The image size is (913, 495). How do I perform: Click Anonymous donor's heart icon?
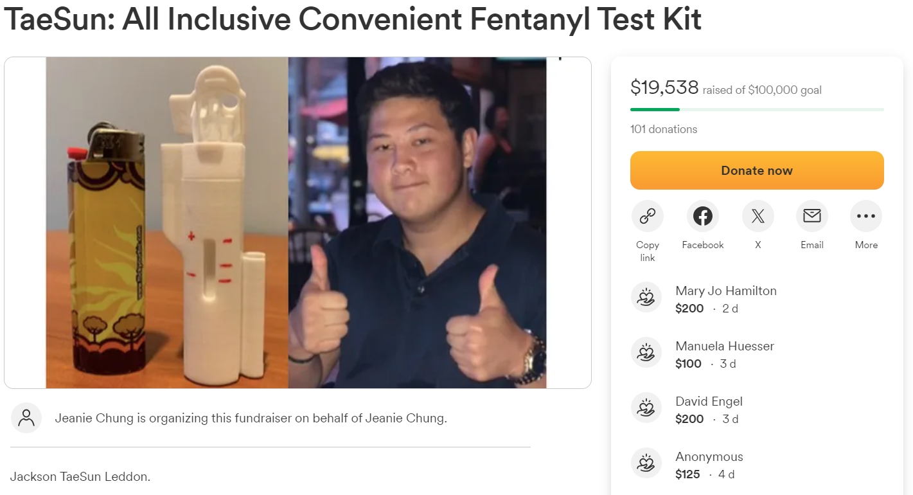click(x=646, y=464)
